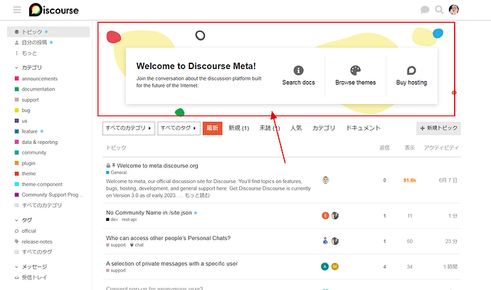The height and width of the screenshot is (290, 491).
Task: Select the 人気 tab
Action: pyautogui.click(x=296, y=128)
